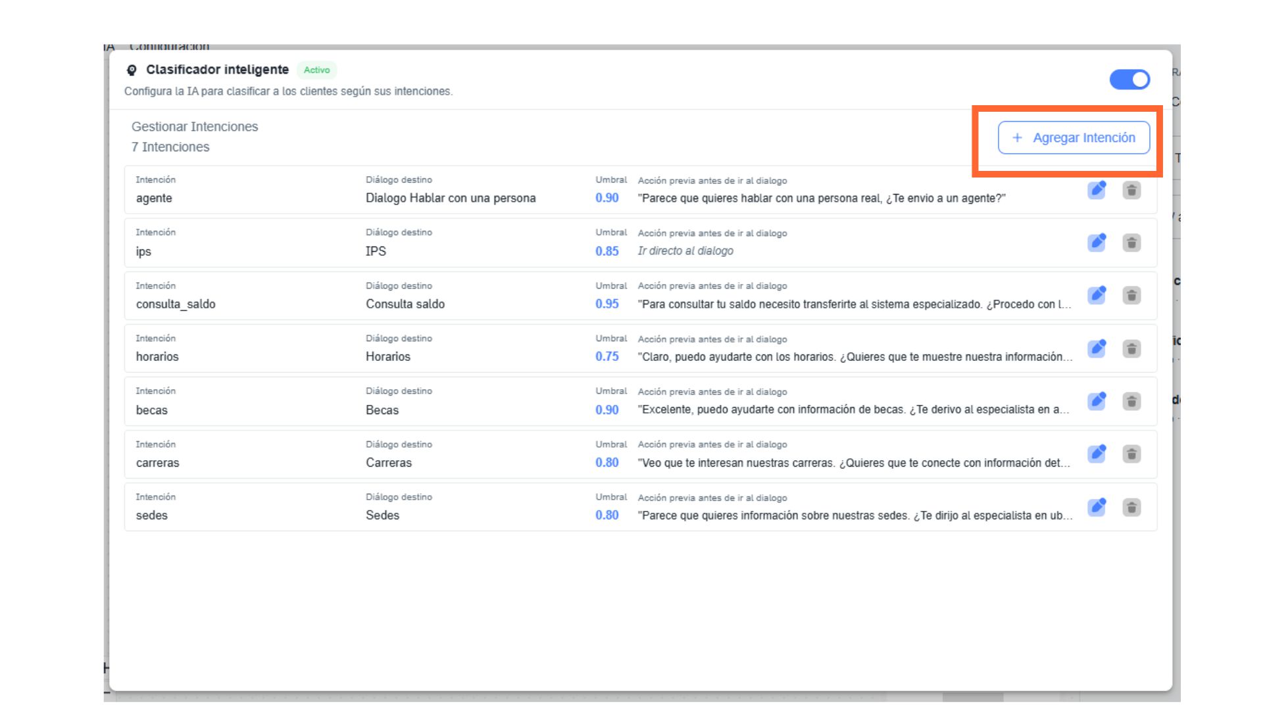Edit the horarios intention
The image size is (1263, 710).
(1097, 348)
